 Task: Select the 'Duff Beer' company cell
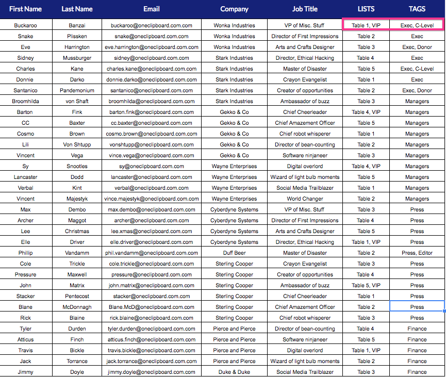(235, 252)
